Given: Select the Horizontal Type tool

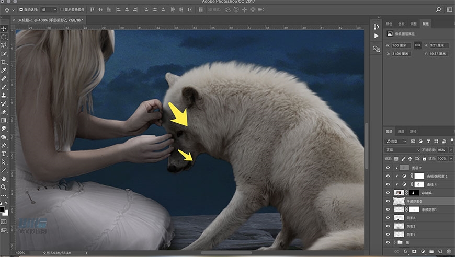Looking at the screenshot, I should click(4, 154).
